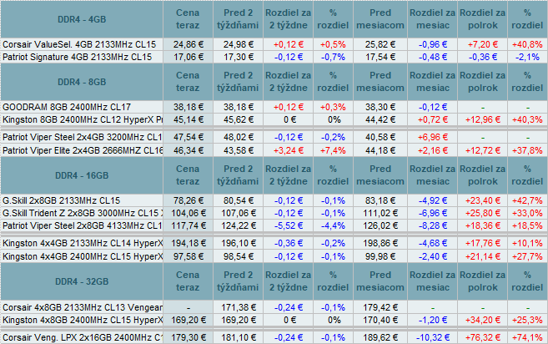Select monthly difference -8,28 €
Image resolution: width=548 pixels, height=344 pixels.
(433, 225)
